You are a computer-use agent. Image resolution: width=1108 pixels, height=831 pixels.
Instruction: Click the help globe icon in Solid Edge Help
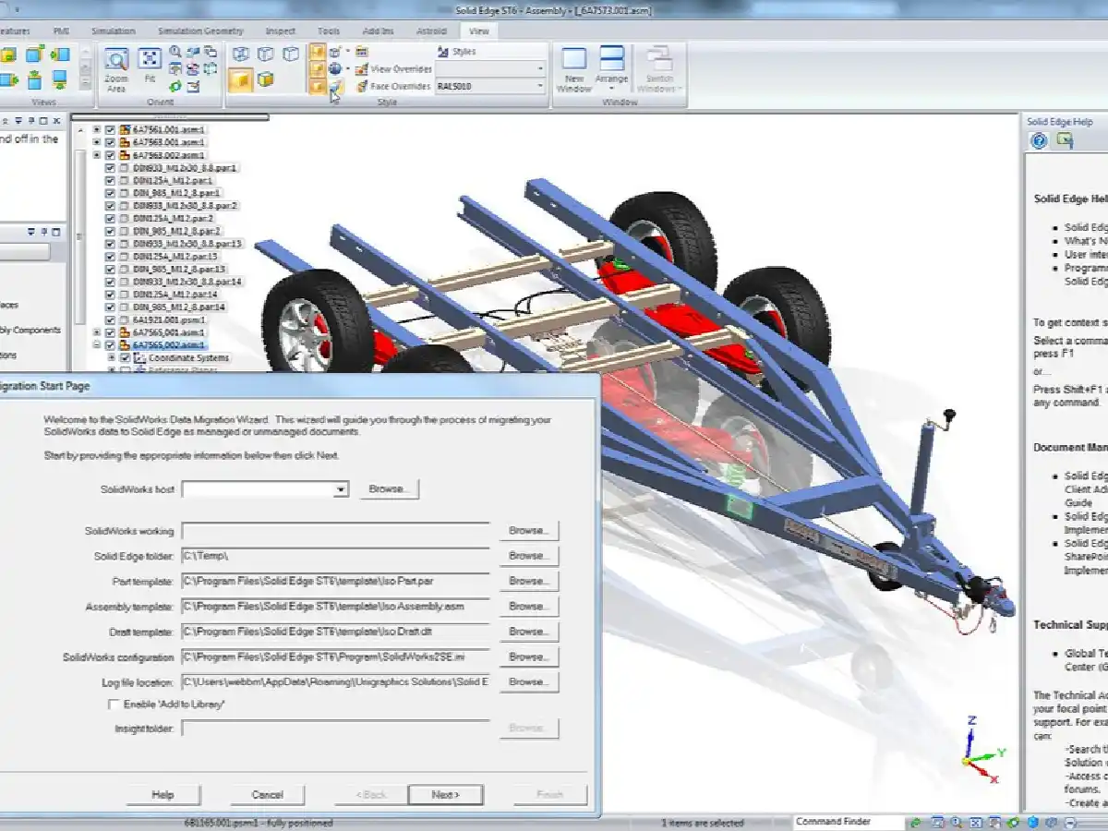coord(1039,140)
